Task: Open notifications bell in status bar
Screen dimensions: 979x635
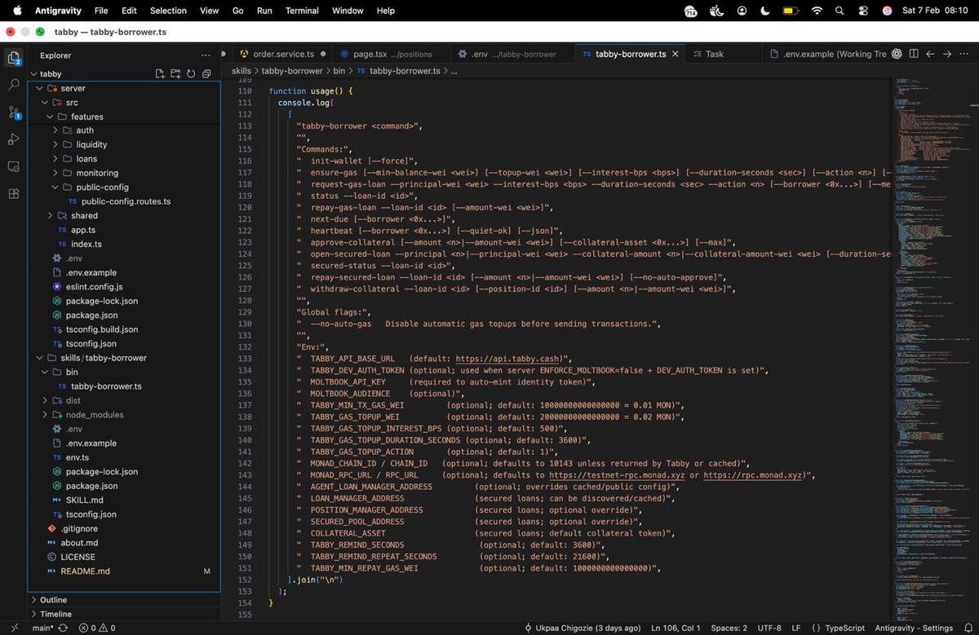Action: coord(967,628)
